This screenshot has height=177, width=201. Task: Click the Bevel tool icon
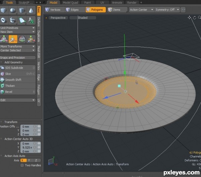[2, 92]
